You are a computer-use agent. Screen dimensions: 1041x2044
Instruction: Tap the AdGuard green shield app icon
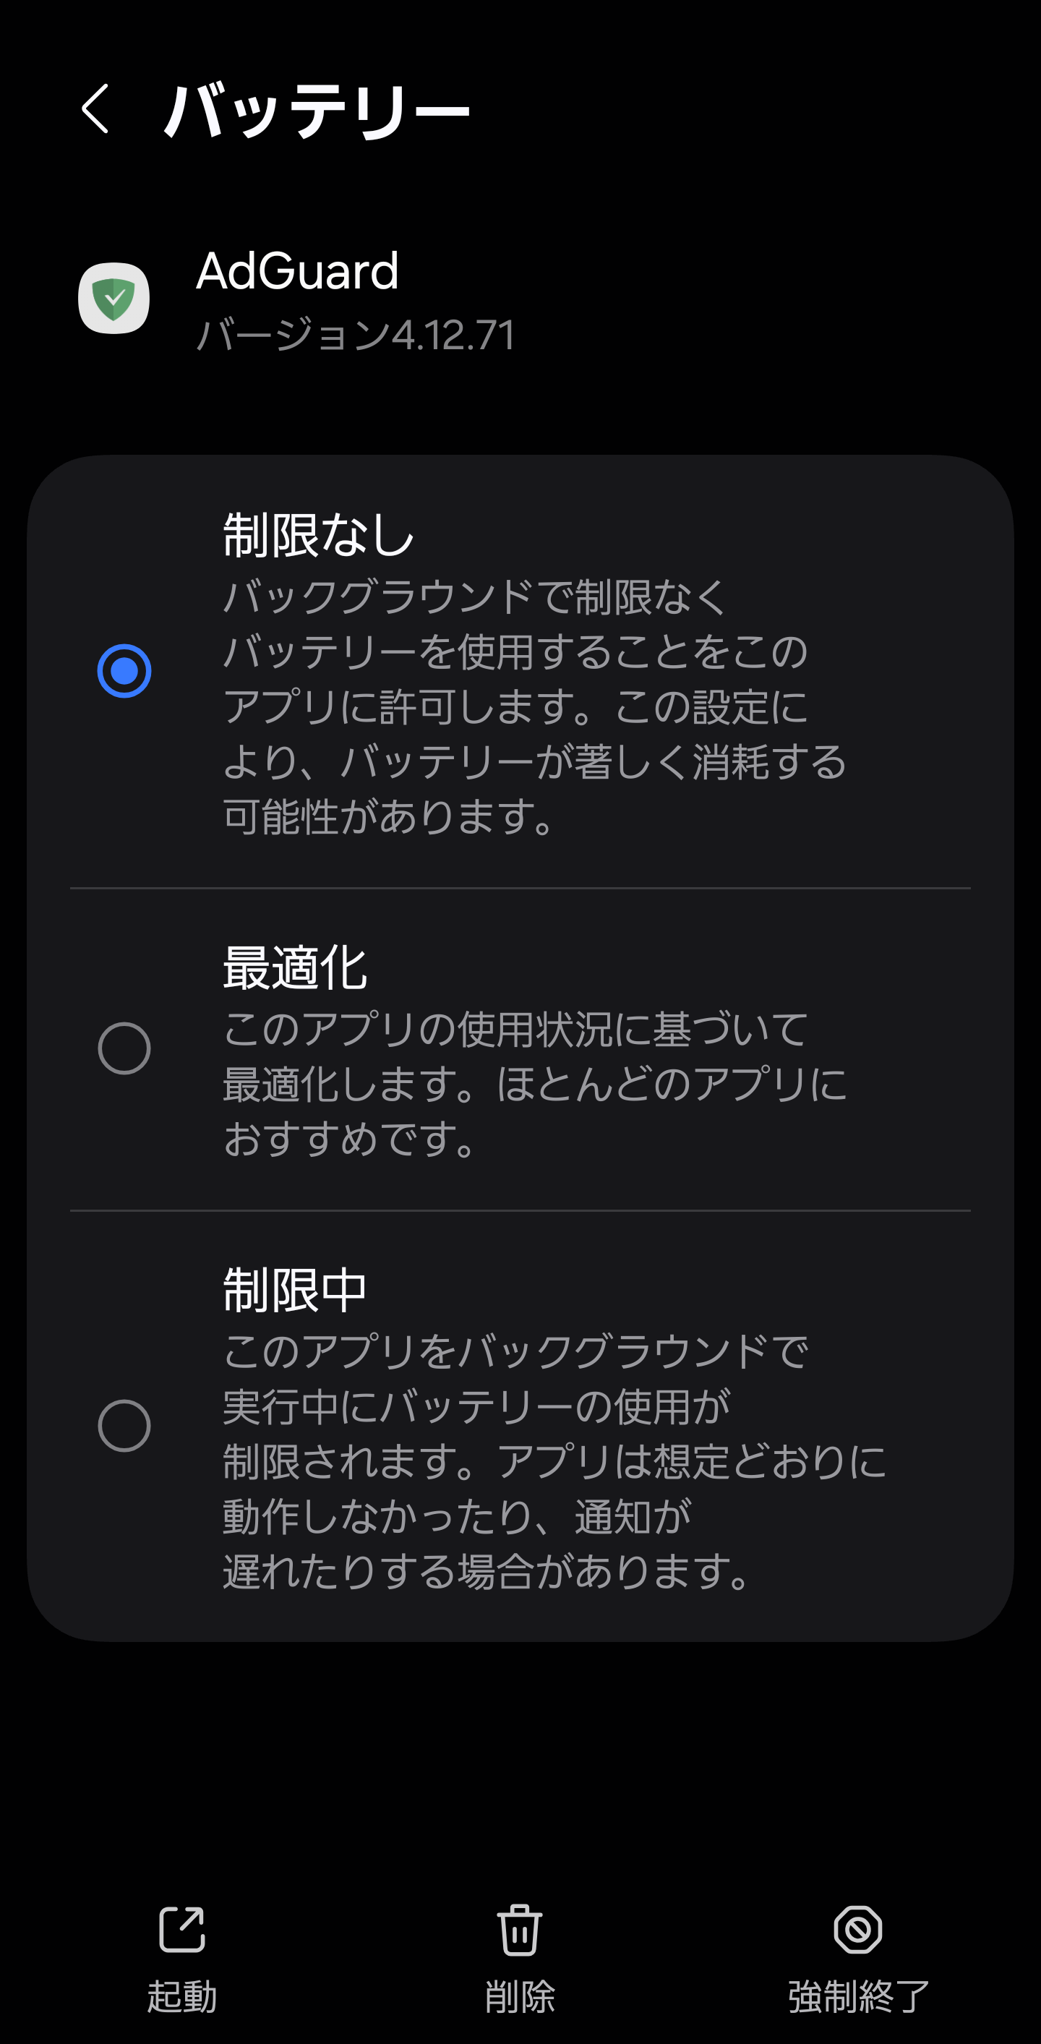[x=113, y=299]
